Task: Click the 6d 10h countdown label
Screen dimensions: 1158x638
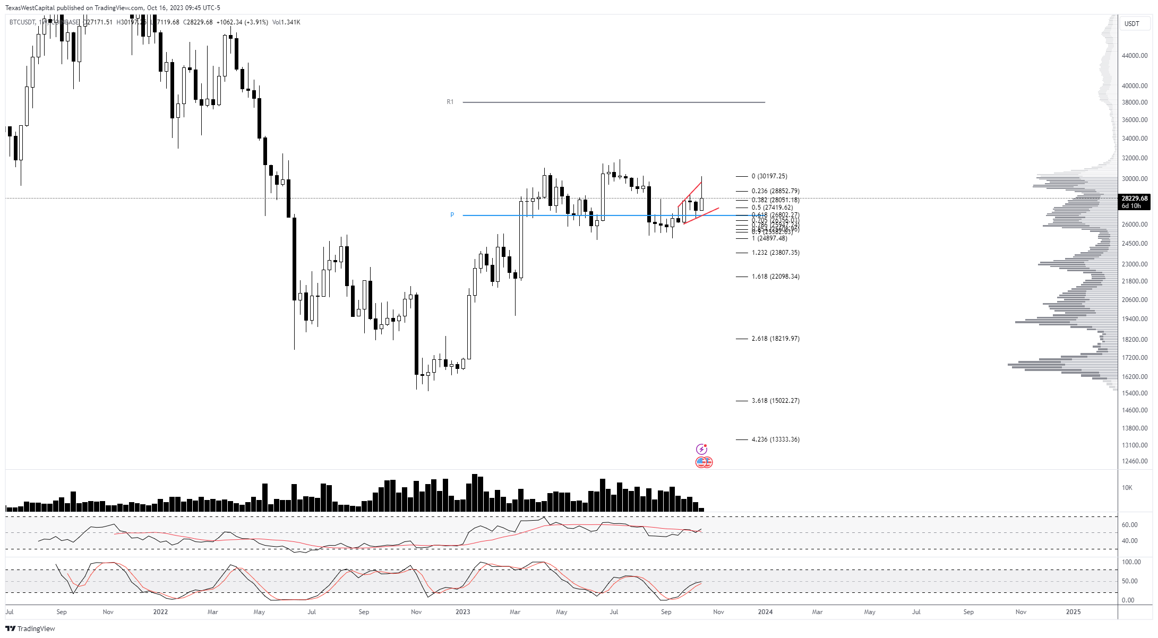Action: [x=1131, y=206]
